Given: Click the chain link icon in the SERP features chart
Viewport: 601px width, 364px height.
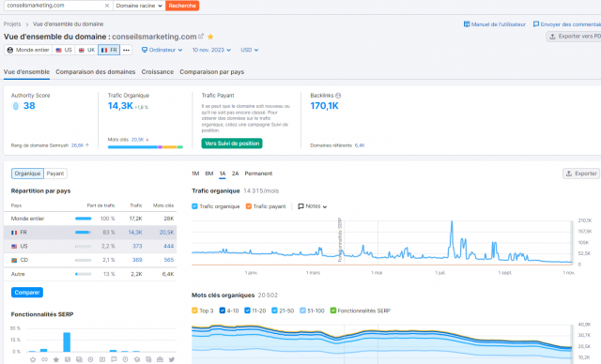Looking at the screenshot, I should (44, 359).
